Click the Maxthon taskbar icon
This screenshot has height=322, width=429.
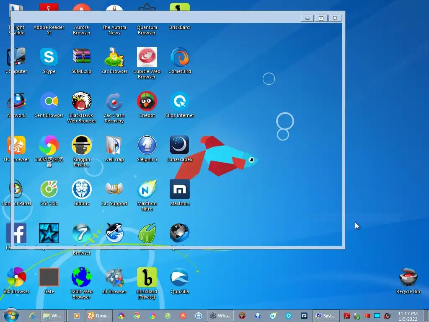point(304,316)
